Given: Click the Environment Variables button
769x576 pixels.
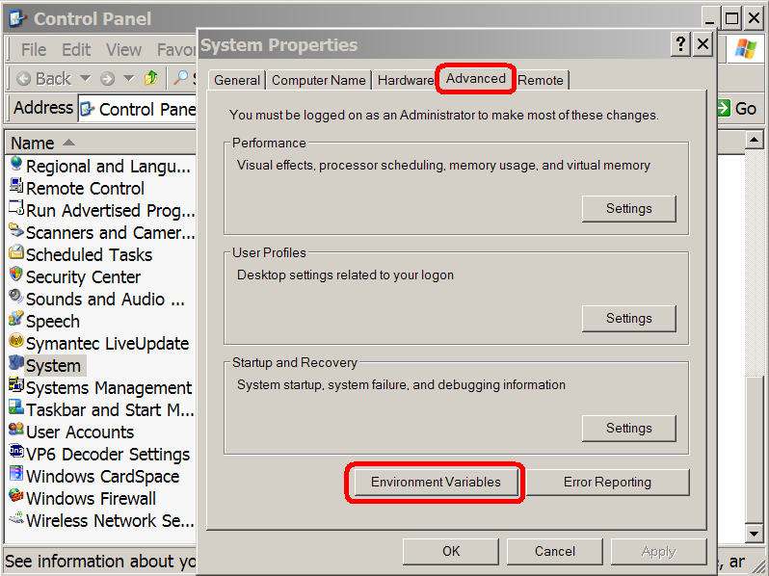Looking at the screenshot, I should tap(436, 483).
